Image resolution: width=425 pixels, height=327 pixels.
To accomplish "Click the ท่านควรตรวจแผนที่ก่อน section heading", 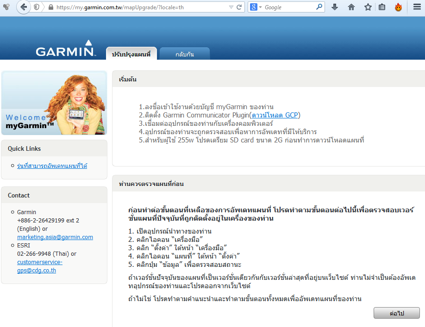I will [151, 184].
